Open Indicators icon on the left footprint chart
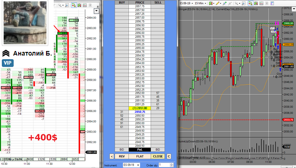296x168 pixels. [x=85, y=5]
